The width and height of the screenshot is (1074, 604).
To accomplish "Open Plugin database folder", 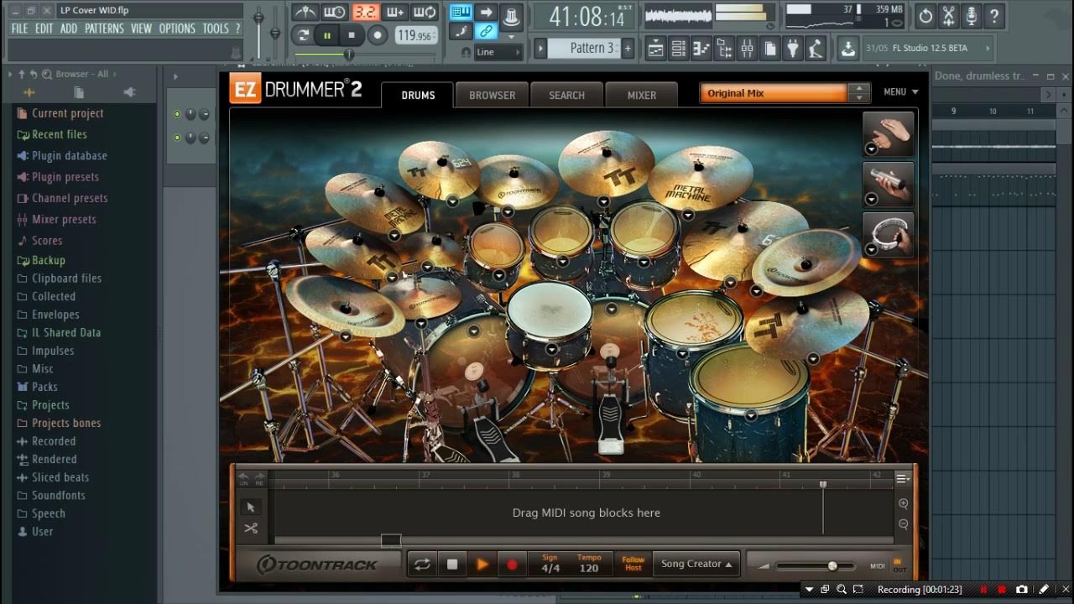I will click(x=69, y=155).
